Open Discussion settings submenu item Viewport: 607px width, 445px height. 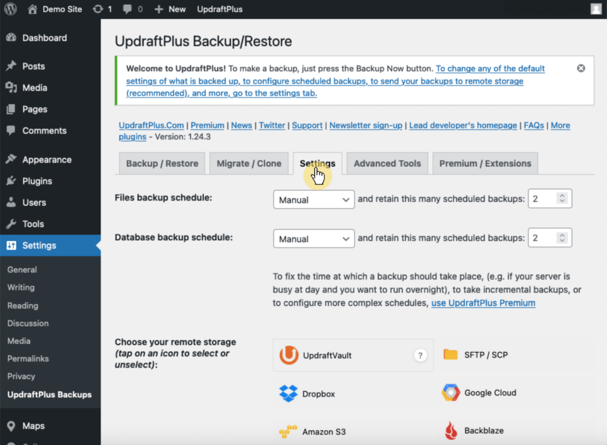click(28, 323)
